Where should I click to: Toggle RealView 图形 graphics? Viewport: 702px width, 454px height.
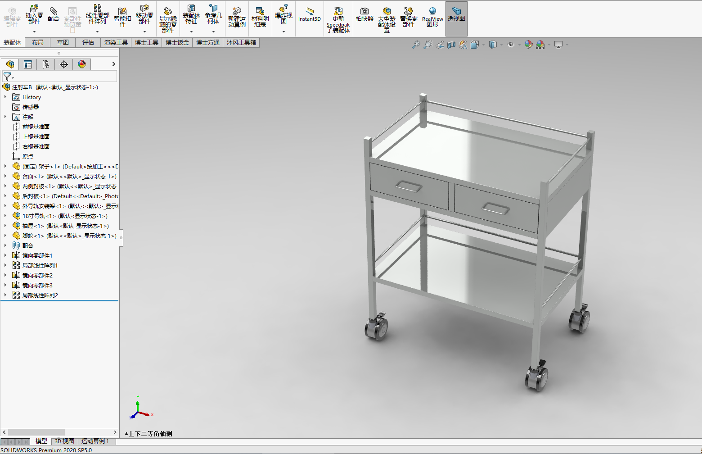[x=432, y=18]
